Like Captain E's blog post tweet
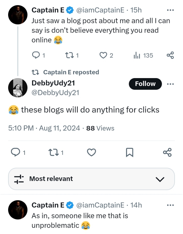The width and height of the screenshot is (183, 234). 103,55
